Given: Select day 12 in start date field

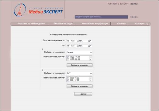Looking at the screenshot, I should (68, 41).
